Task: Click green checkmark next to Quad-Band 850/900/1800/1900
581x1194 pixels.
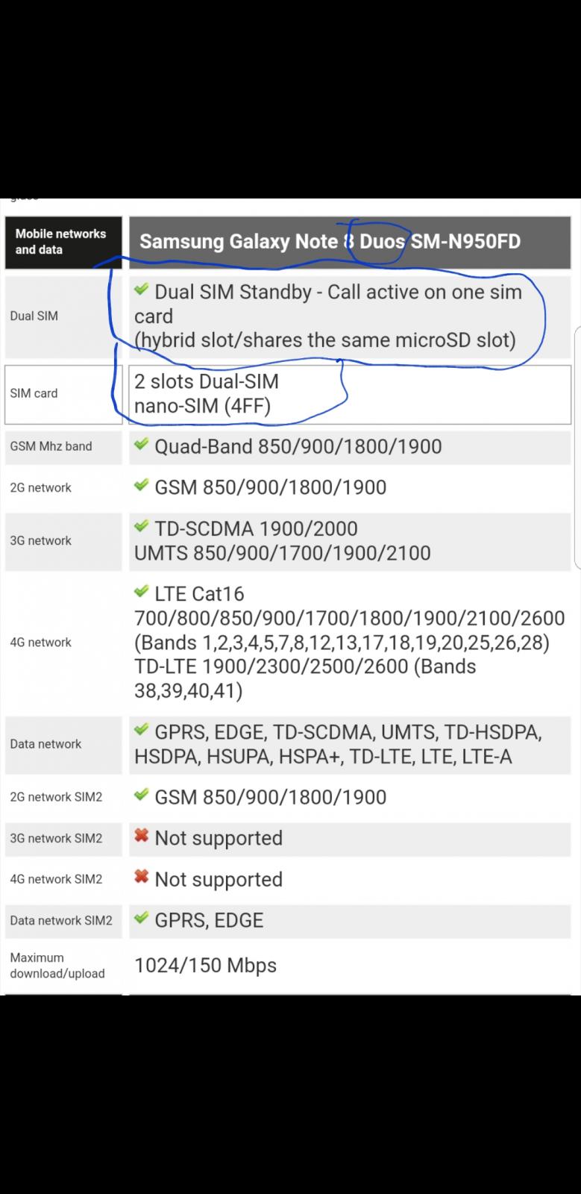Action: click(142, 444)
